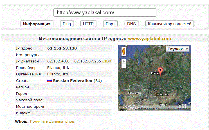209x130 pixels.
Task: Click Казахстан label on the map
Action: (134, 93)
